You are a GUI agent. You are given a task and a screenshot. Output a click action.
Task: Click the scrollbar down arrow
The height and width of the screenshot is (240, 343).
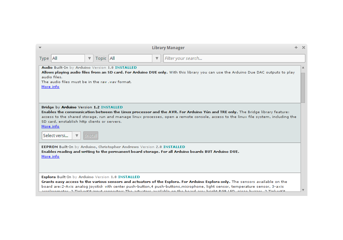point(303,190)
